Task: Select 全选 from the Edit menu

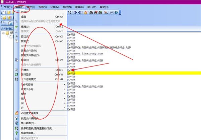Action: click(24, 16)
